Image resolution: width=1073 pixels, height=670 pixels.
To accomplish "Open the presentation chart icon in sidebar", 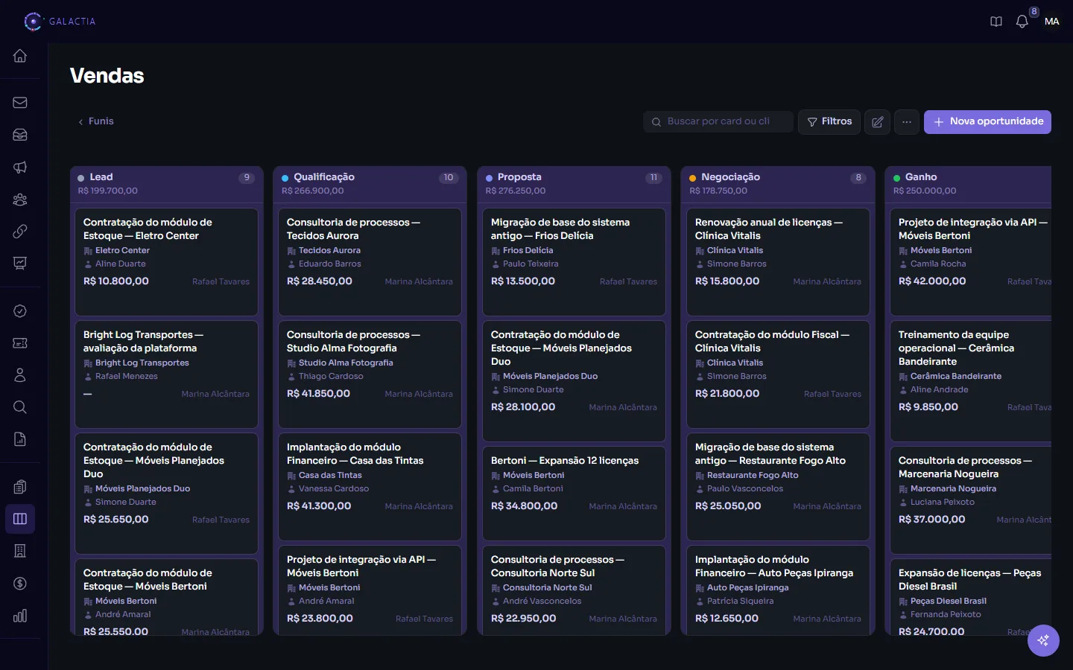I will coord(20,264).
